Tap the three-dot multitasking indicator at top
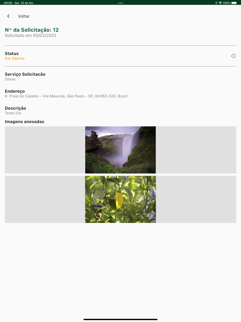Screen dimensions: 241x322 pos(120,3)
